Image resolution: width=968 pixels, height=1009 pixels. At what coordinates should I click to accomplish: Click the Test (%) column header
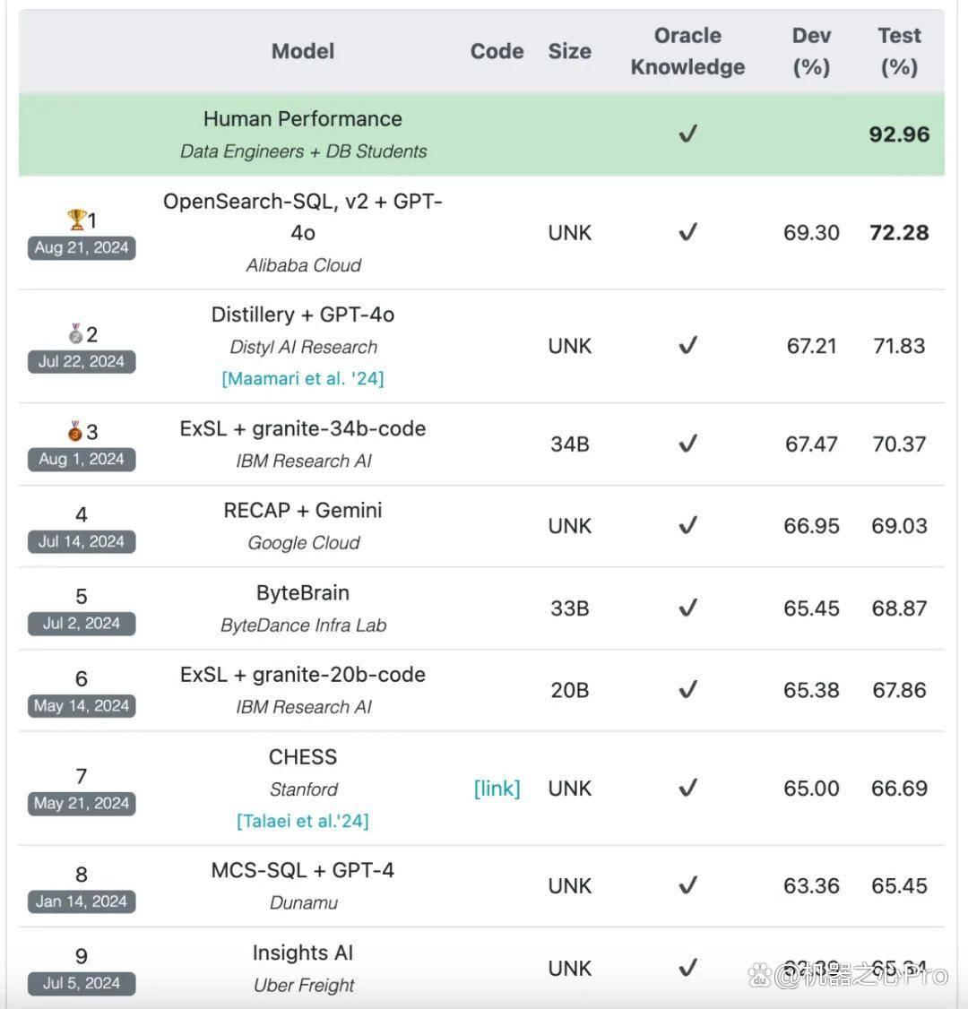tap(899, 51)
